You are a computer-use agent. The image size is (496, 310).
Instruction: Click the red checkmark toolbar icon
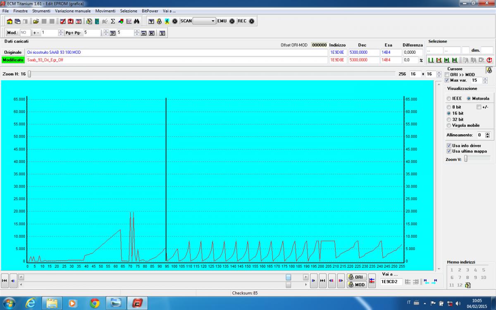(63, 21)
